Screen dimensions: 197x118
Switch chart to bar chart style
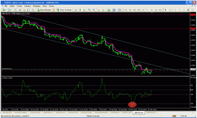pos(76,10)
